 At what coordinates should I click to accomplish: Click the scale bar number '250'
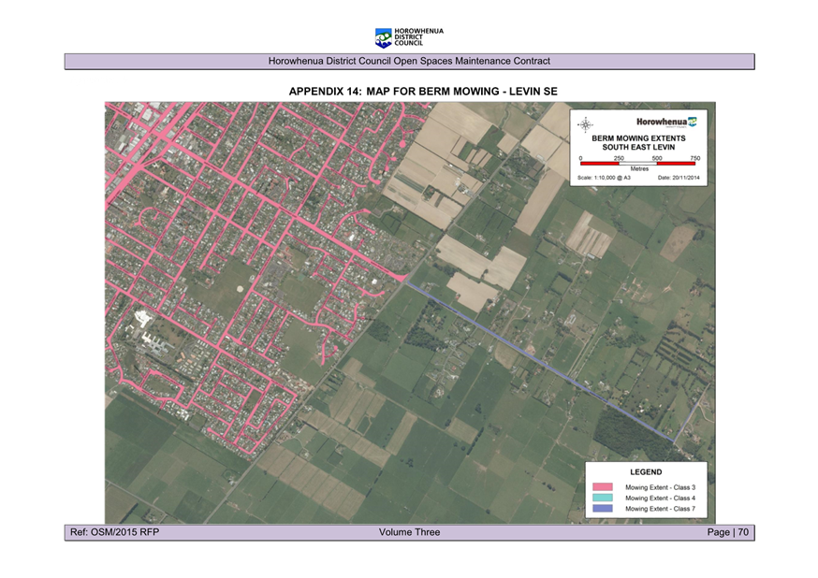[x=619, y=158]
